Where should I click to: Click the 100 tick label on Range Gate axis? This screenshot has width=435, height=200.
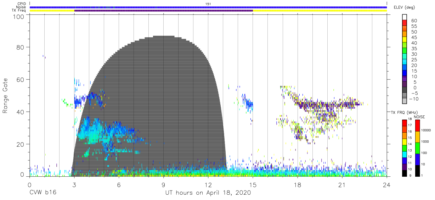click(18, 17)
